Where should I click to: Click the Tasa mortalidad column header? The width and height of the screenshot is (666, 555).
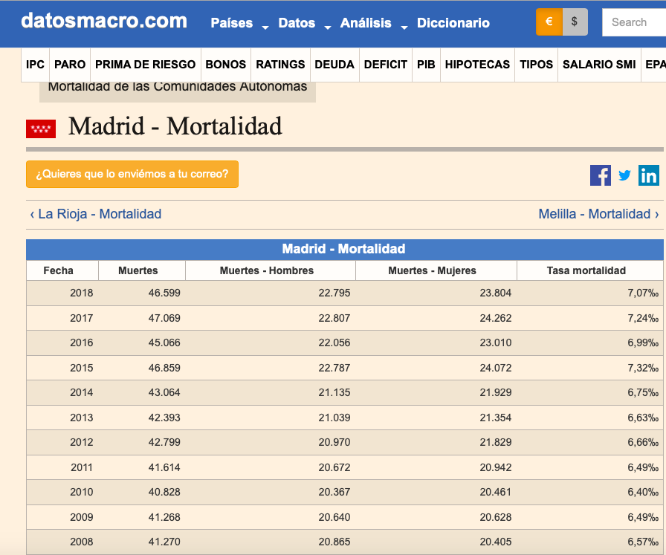point(586,270)
